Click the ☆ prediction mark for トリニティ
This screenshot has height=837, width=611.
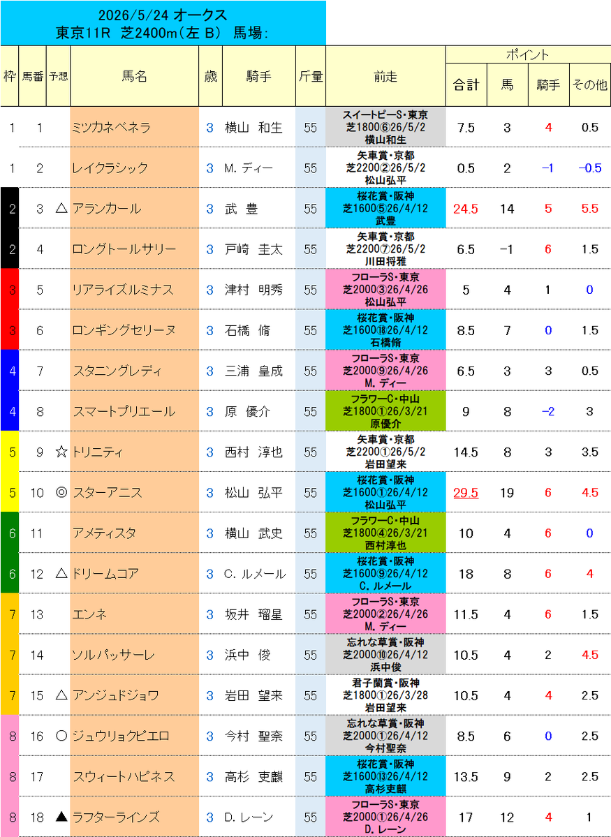[x=61, y=452]
